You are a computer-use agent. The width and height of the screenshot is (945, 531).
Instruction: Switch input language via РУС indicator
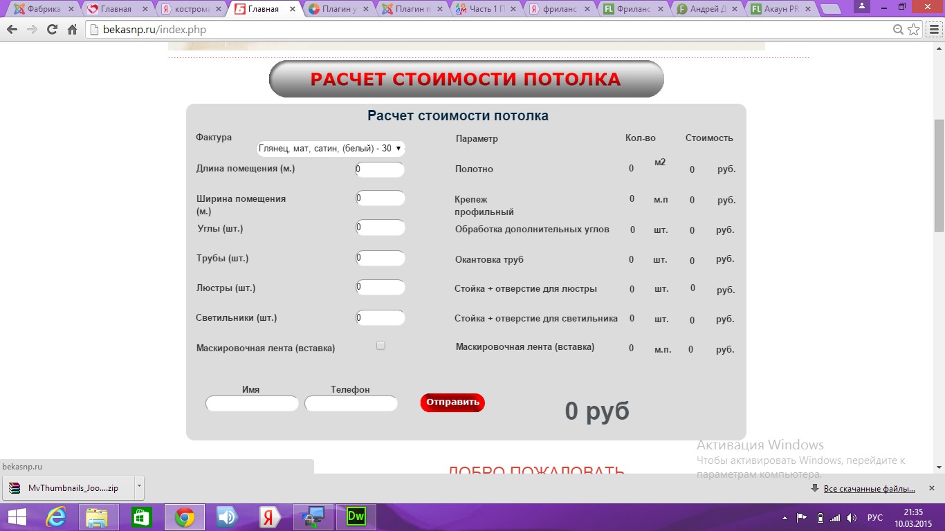click(875, 518)
